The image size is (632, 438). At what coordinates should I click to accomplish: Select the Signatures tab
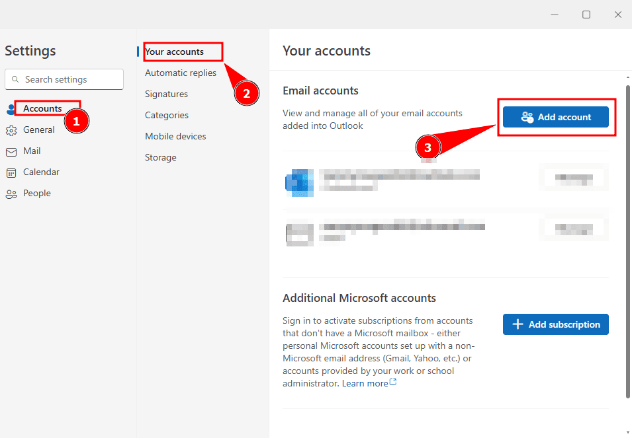[167, 94]
